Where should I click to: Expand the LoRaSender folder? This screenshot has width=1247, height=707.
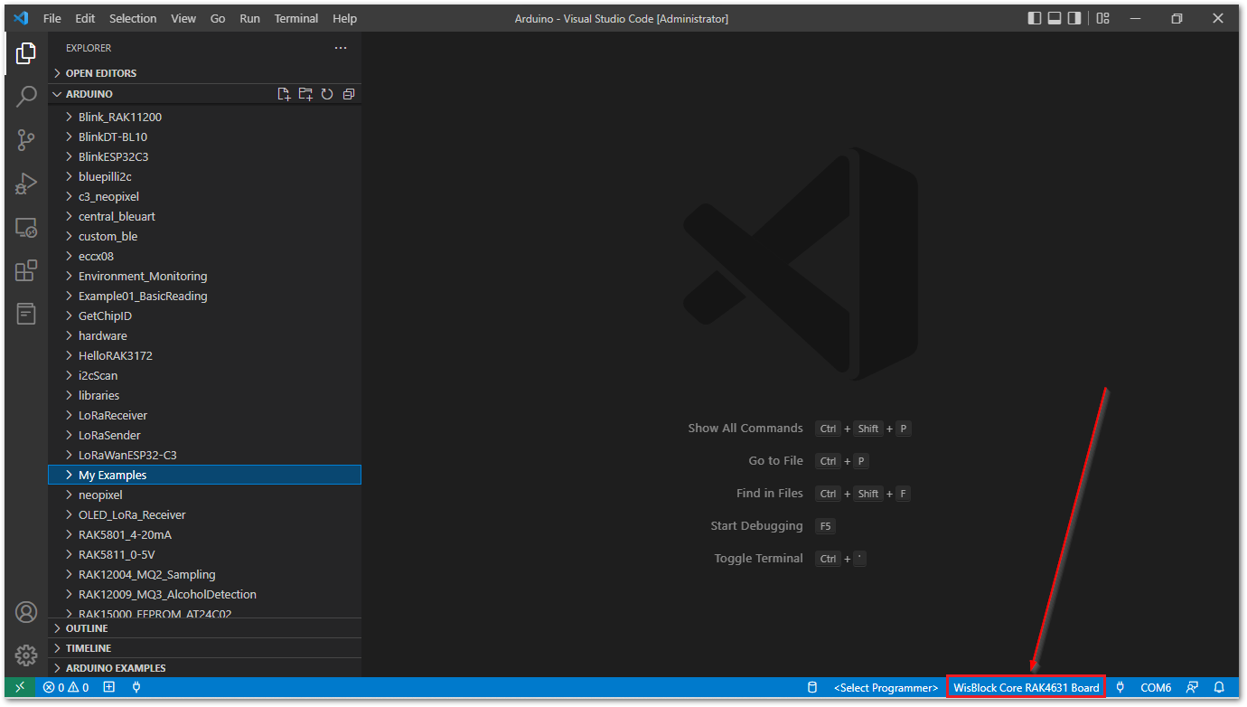204,436
